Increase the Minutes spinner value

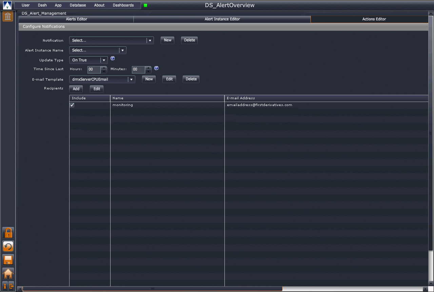[148, 68]
